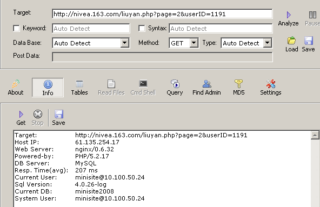Open the Load folder icon
Image resolution: width=320 pixels, height=207 pixels.
click(x=292, y=41)
